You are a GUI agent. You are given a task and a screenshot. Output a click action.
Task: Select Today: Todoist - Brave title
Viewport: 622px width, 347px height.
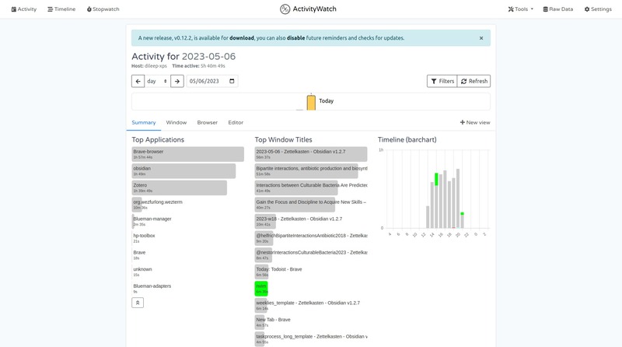pos(278,272)
